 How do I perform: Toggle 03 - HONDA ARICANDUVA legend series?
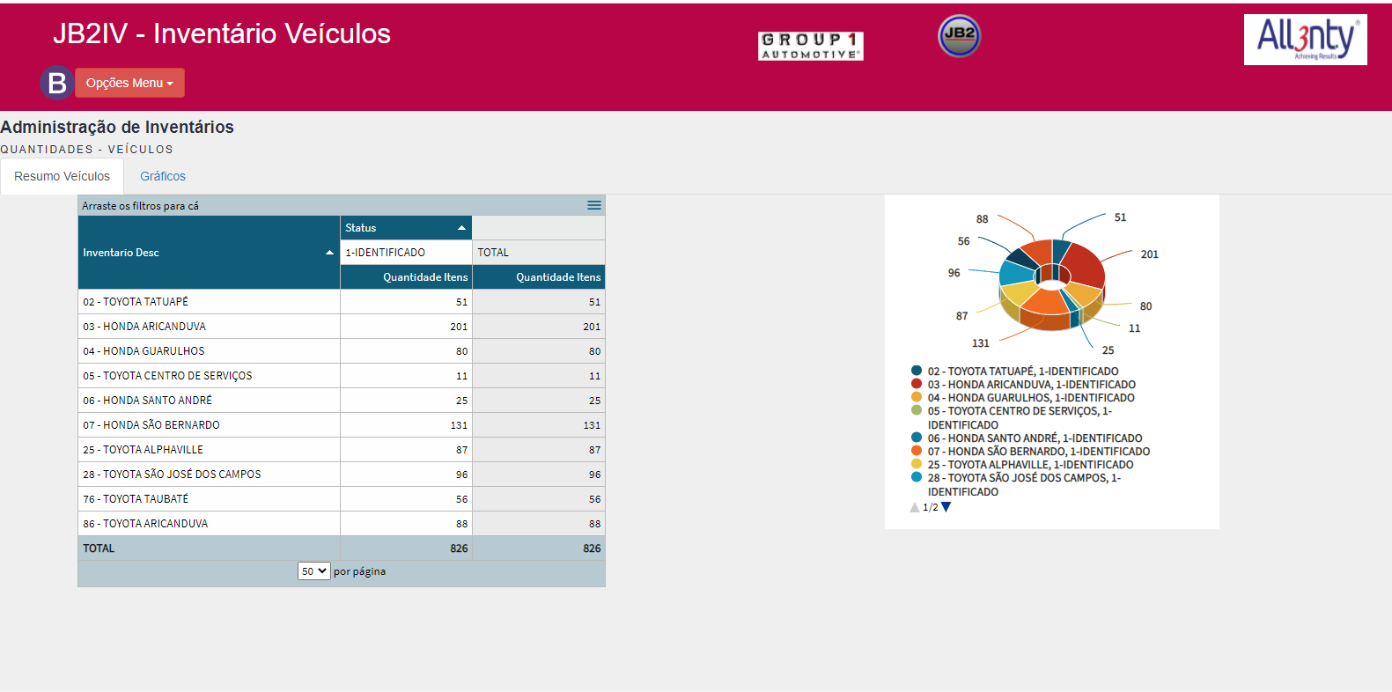click(1031, 385)
